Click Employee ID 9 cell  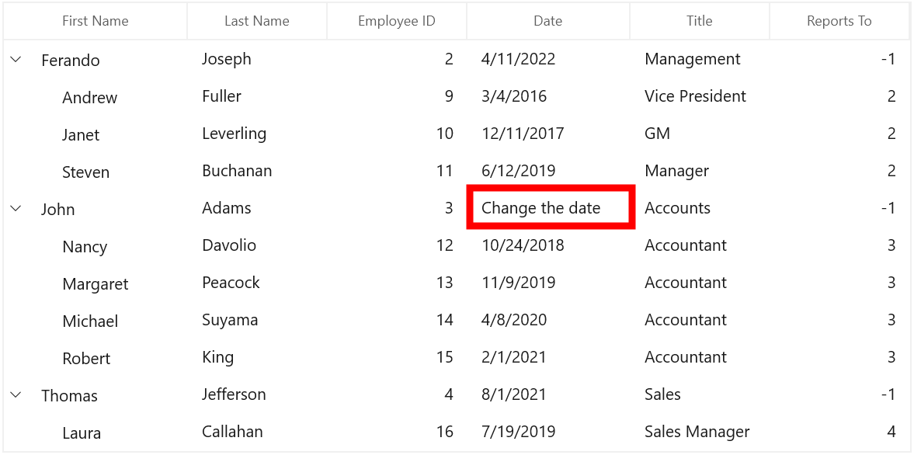448,96
